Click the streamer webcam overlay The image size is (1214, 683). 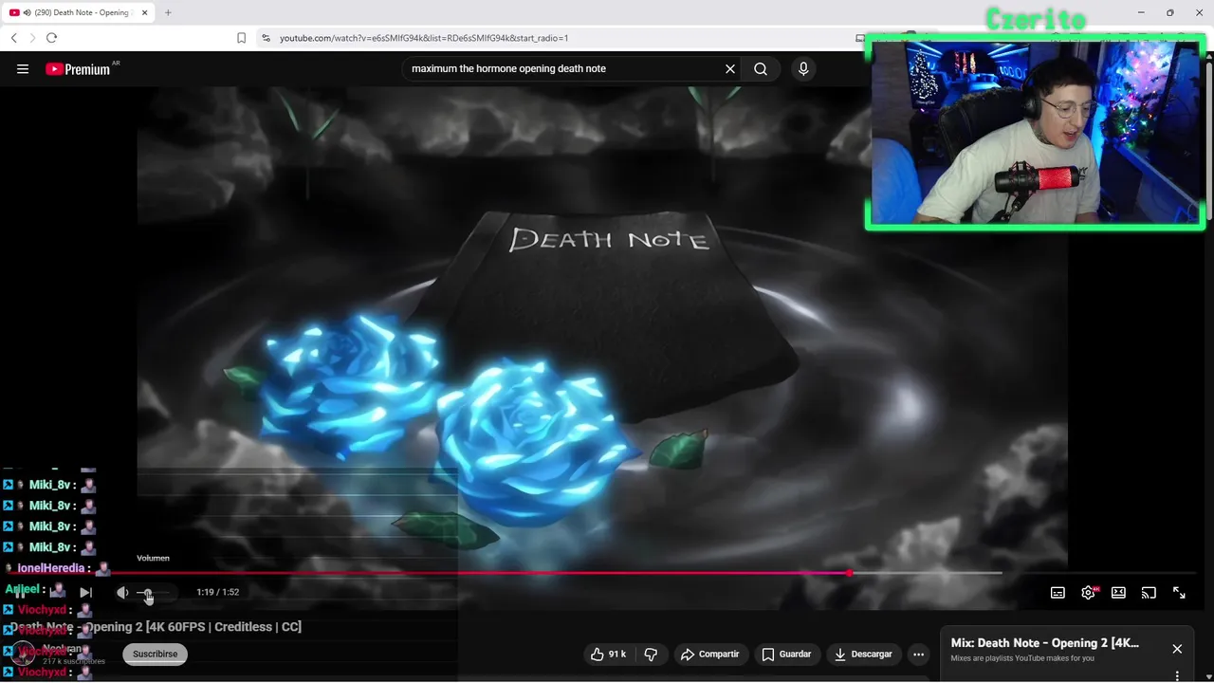[1036, 133]
